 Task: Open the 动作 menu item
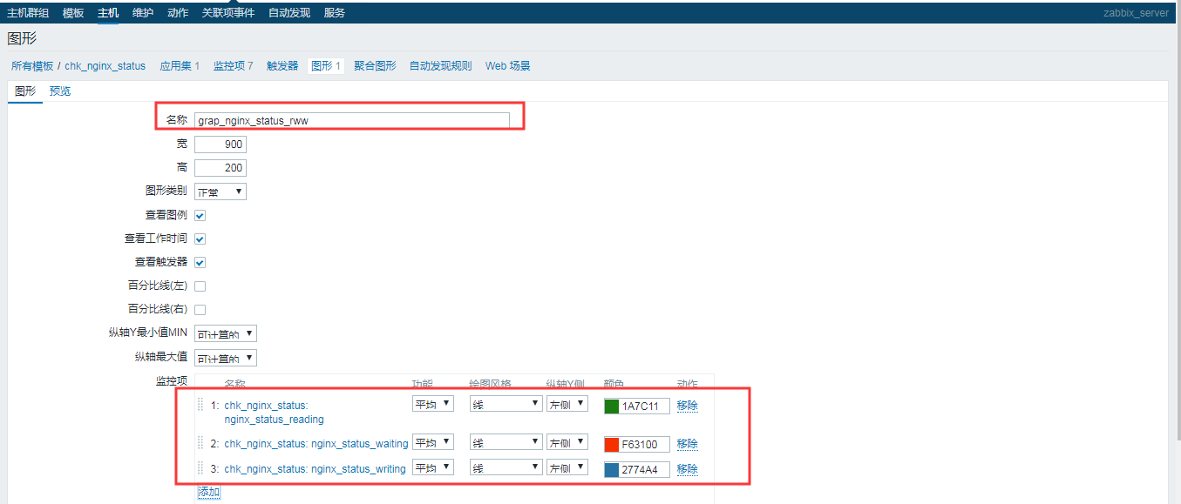(x=178, y=13)
